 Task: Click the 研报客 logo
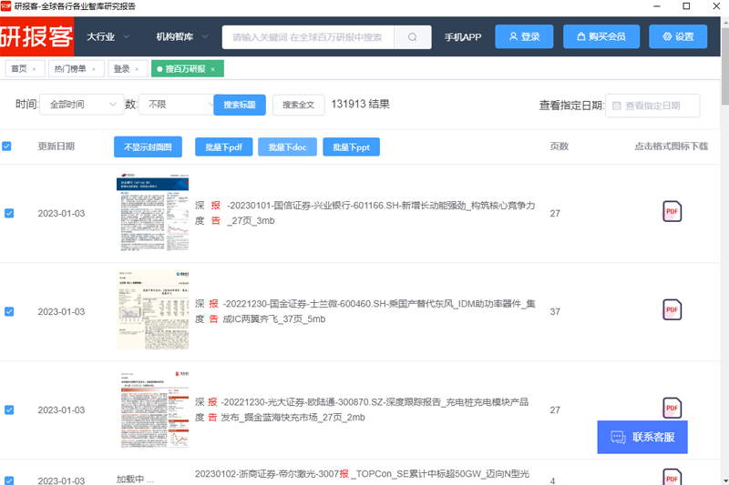click(x=36, y=36)
